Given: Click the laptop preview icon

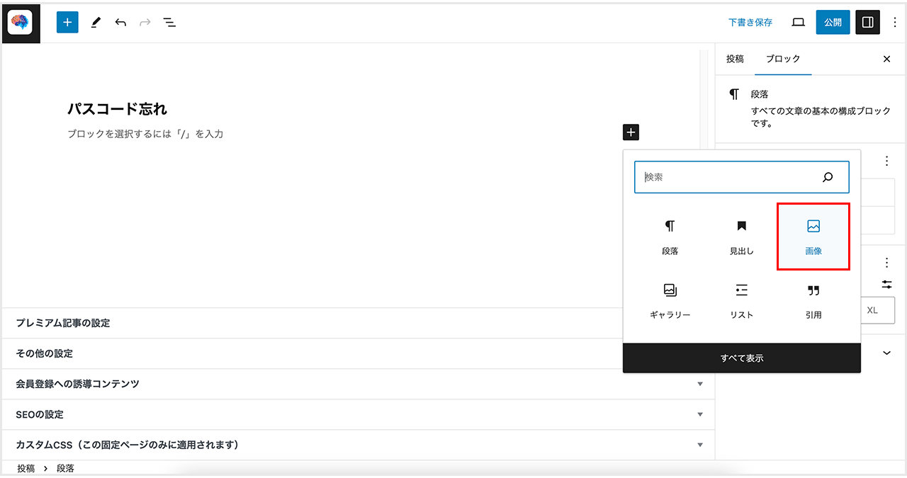Looking at the screenshot, I should 798,23.
